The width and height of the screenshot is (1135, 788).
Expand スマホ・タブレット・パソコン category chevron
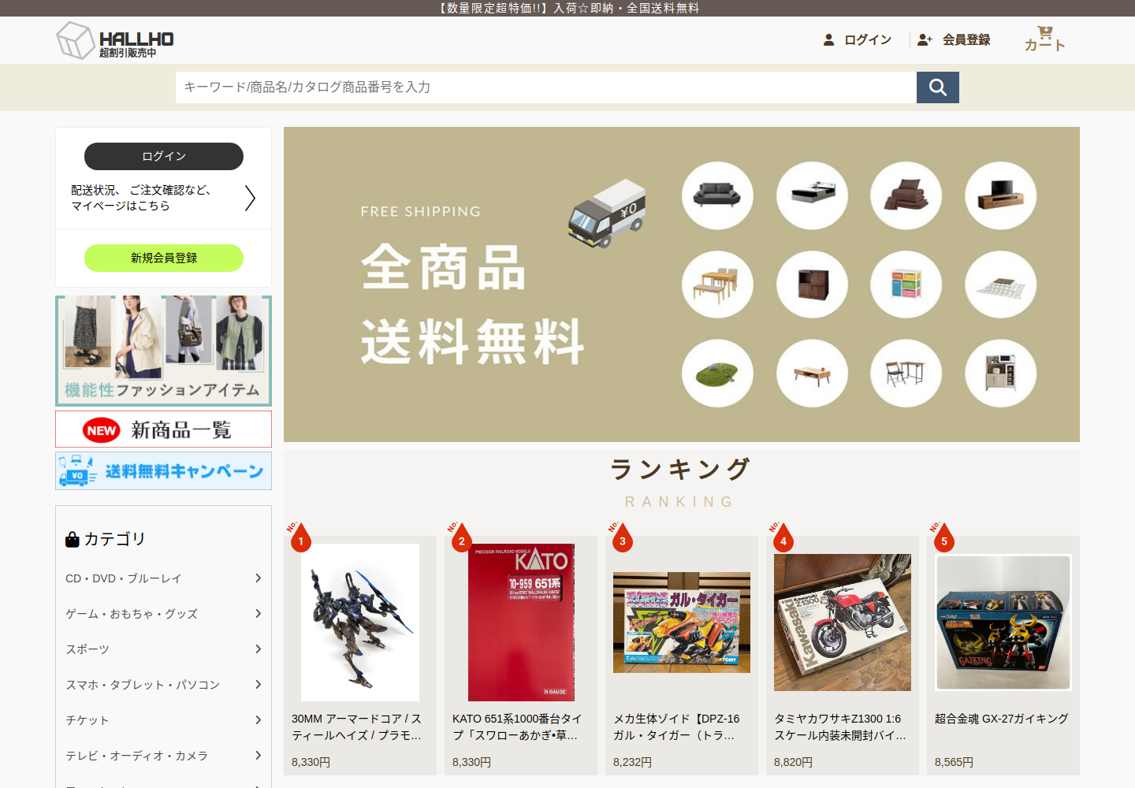click(x=258, y=685)
